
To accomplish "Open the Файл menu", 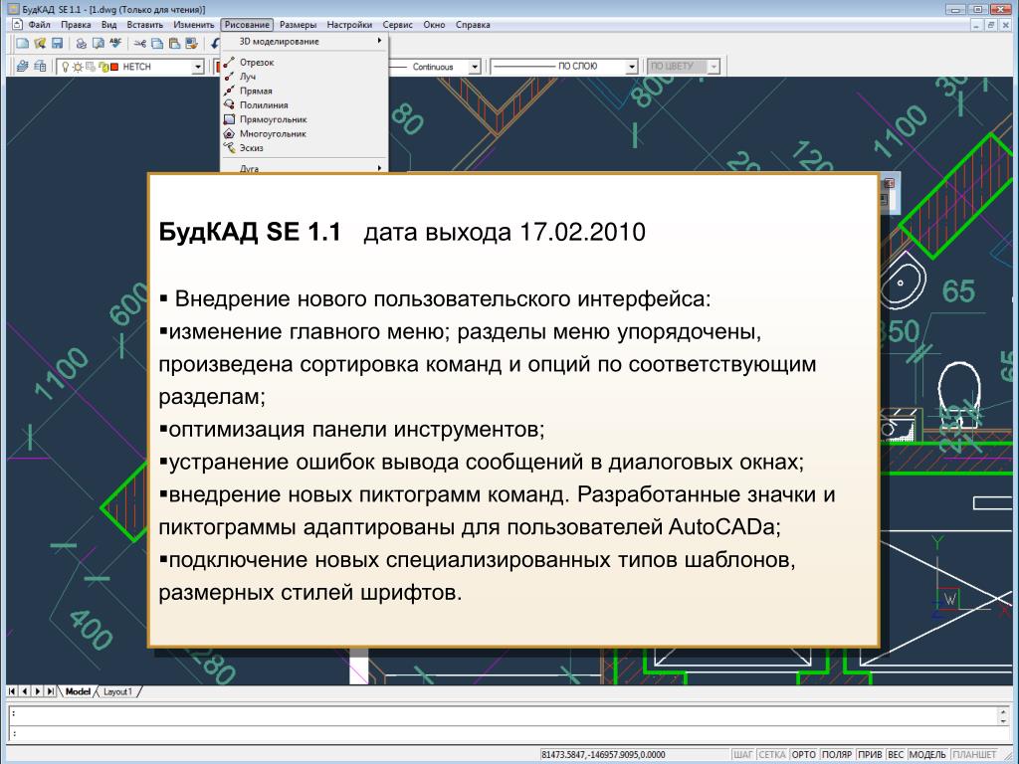I will pos(40,25).
